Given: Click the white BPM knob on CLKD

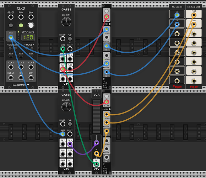Looking at the screenshot, I should (x=31, y=25).
